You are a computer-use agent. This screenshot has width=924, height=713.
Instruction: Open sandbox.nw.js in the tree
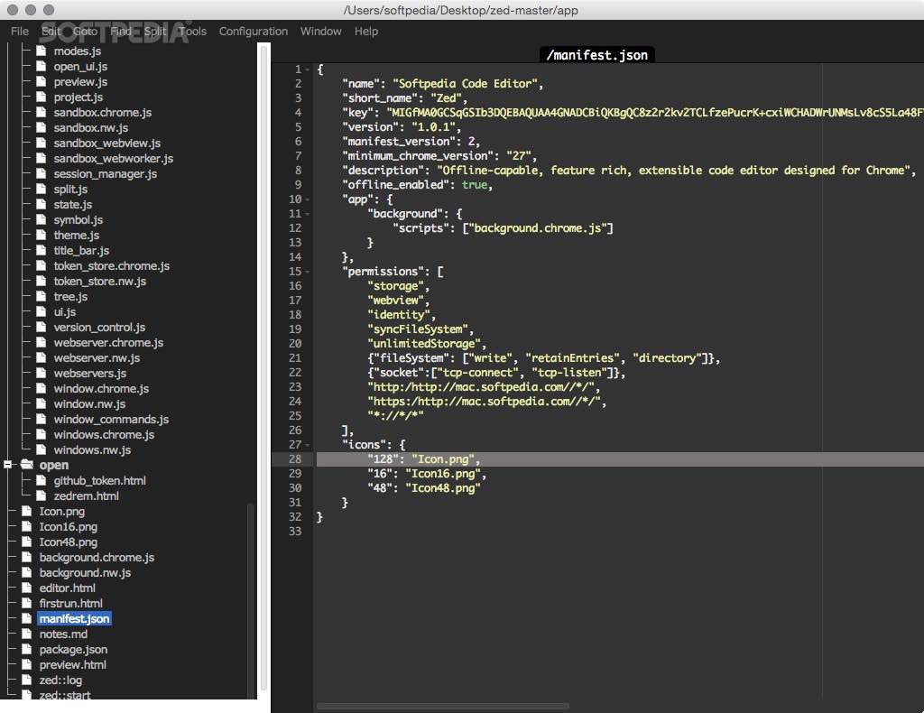pos(91,128)
